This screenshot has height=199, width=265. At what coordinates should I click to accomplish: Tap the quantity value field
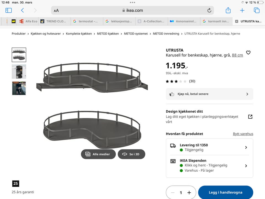(181, 193)
